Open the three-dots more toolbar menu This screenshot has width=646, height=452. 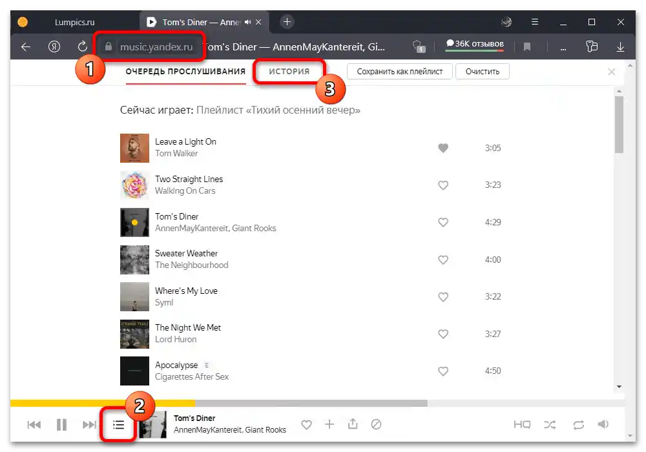point(563,48)
